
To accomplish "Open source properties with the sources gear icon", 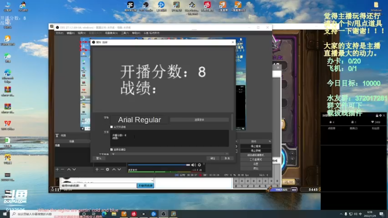I will point(107,169).
